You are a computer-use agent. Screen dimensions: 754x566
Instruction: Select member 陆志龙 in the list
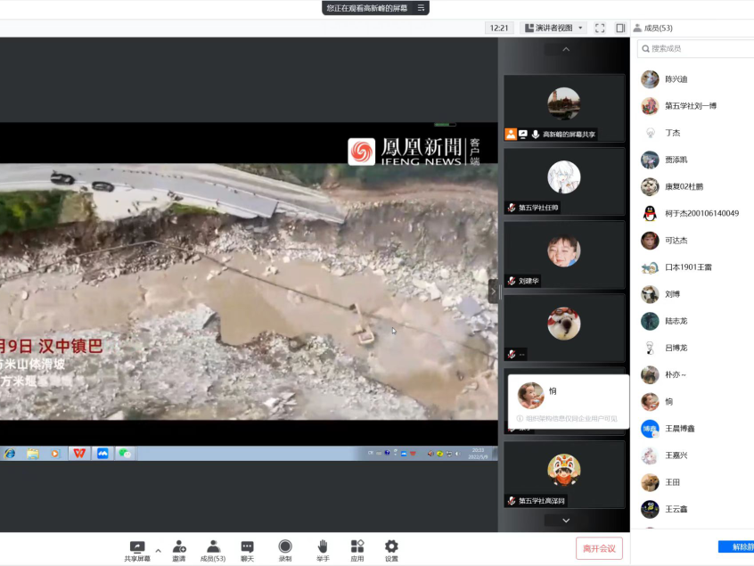pos(693,321)
